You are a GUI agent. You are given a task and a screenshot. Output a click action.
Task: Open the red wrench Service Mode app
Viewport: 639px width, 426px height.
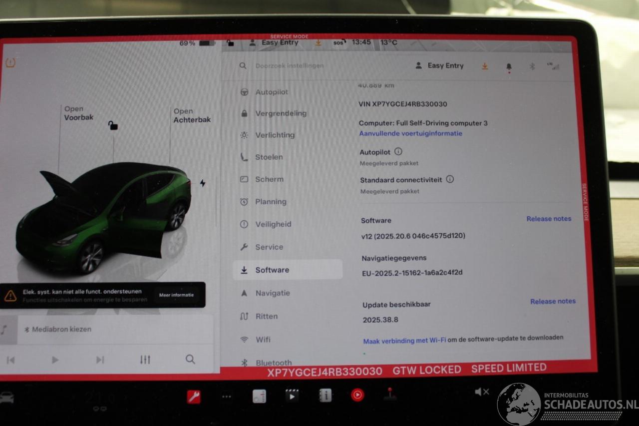click(x=194, y=397)
